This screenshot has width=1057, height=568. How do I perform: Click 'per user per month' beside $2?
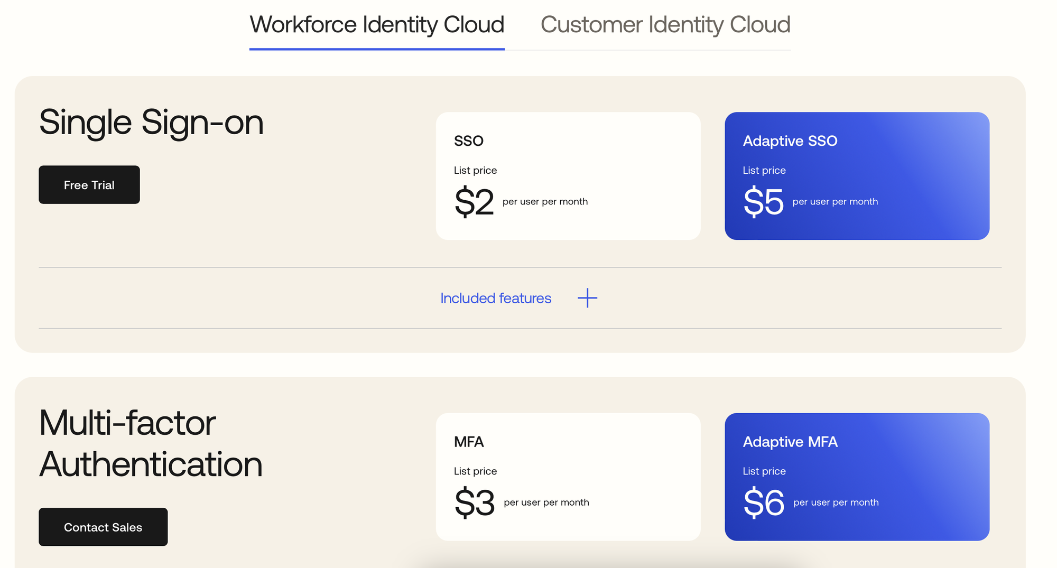point(545,202)
